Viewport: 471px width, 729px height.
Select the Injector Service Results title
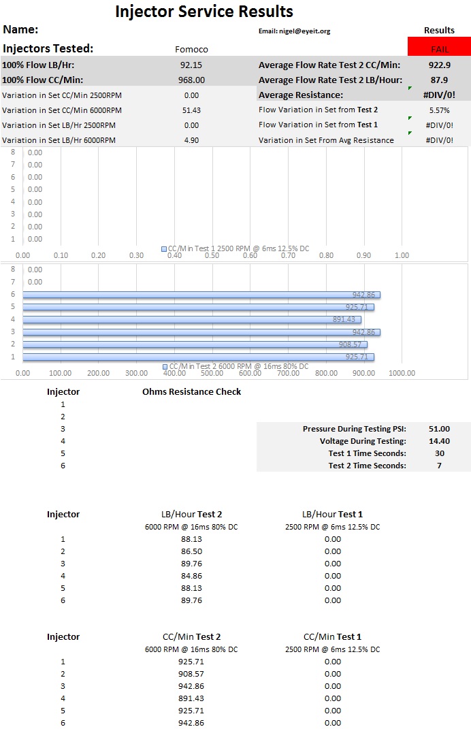click(x=204, y=11)
